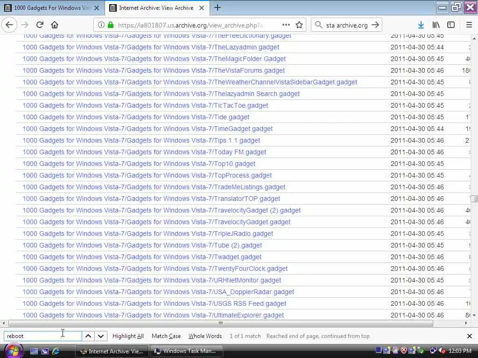Click the find field containing reboot

click(x=42, y=336)
